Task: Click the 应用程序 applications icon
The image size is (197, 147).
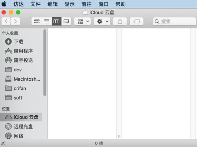Action: coord(8,51)
